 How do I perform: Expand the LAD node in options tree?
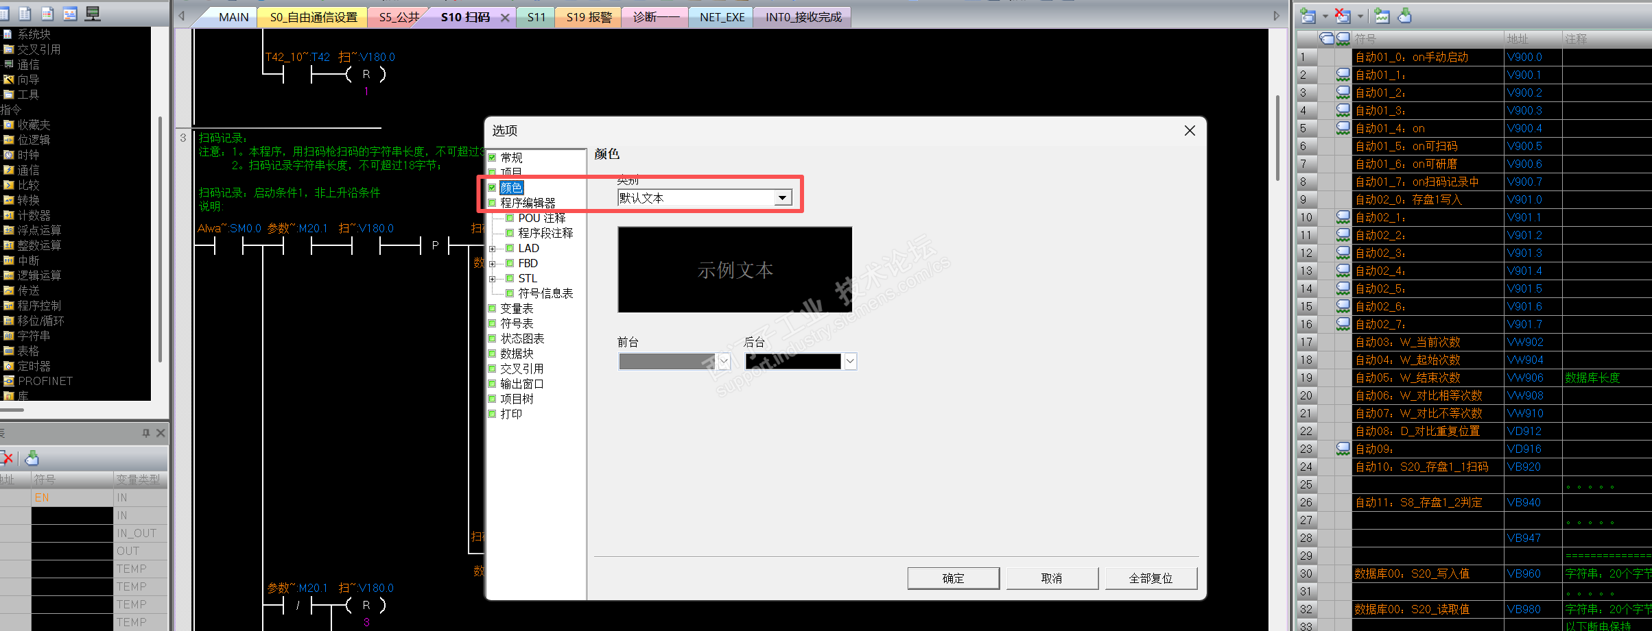(x=492, y=249)
